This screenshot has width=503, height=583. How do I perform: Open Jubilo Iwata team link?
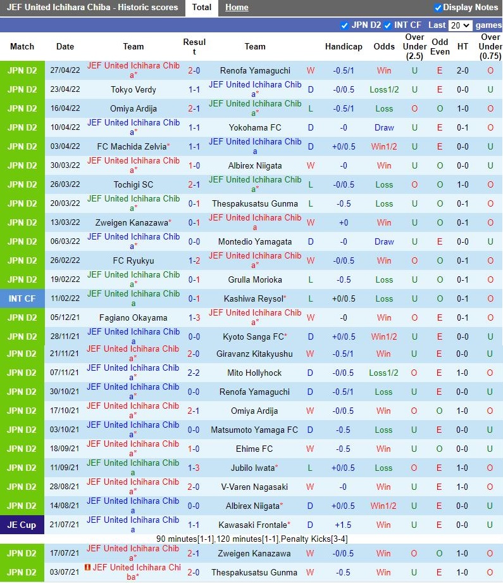253,468
